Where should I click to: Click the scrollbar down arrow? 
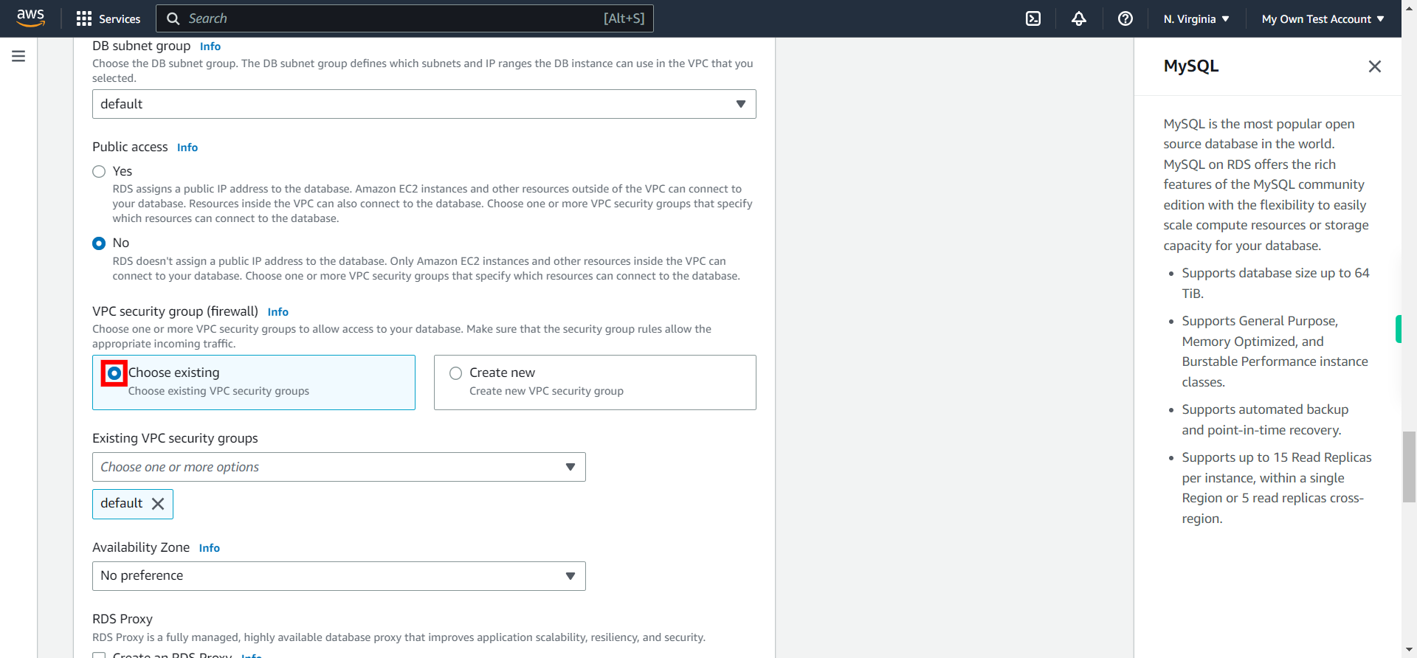point(1410,651)
